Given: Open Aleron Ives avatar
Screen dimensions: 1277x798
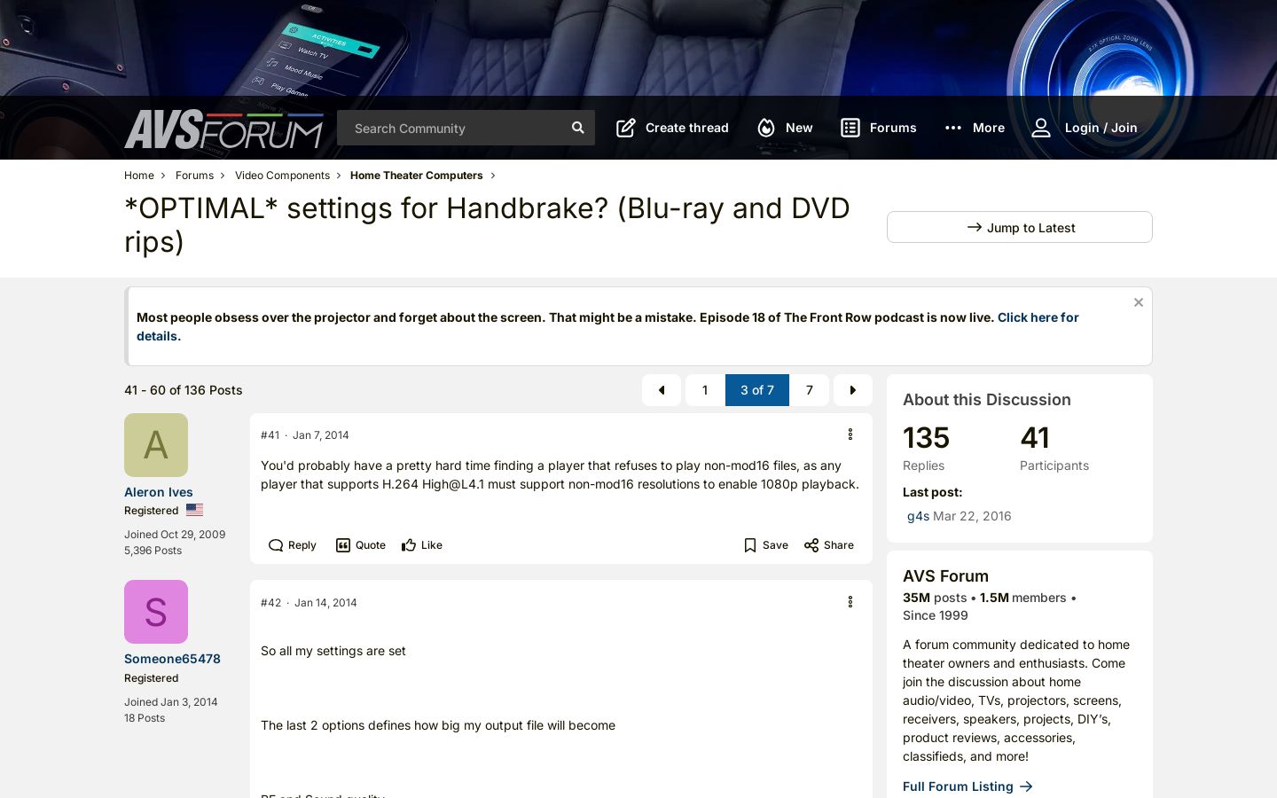Looking at the screenshot, I should (156, 445).
